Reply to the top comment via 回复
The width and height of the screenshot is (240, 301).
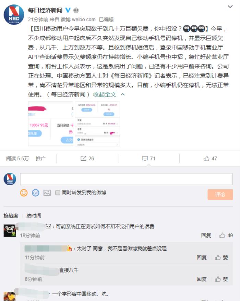(206, 235)
